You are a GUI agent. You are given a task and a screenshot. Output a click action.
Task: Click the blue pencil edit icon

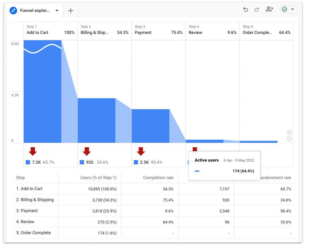pos(13,10)
